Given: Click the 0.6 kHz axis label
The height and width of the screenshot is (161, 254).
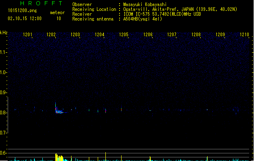Looking at the screenshot, I should coord(4,153).
